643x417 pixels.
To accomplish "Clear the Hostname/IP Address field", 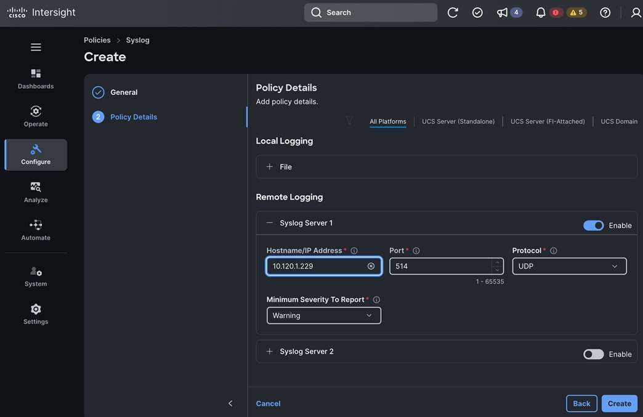I will 371,266.
